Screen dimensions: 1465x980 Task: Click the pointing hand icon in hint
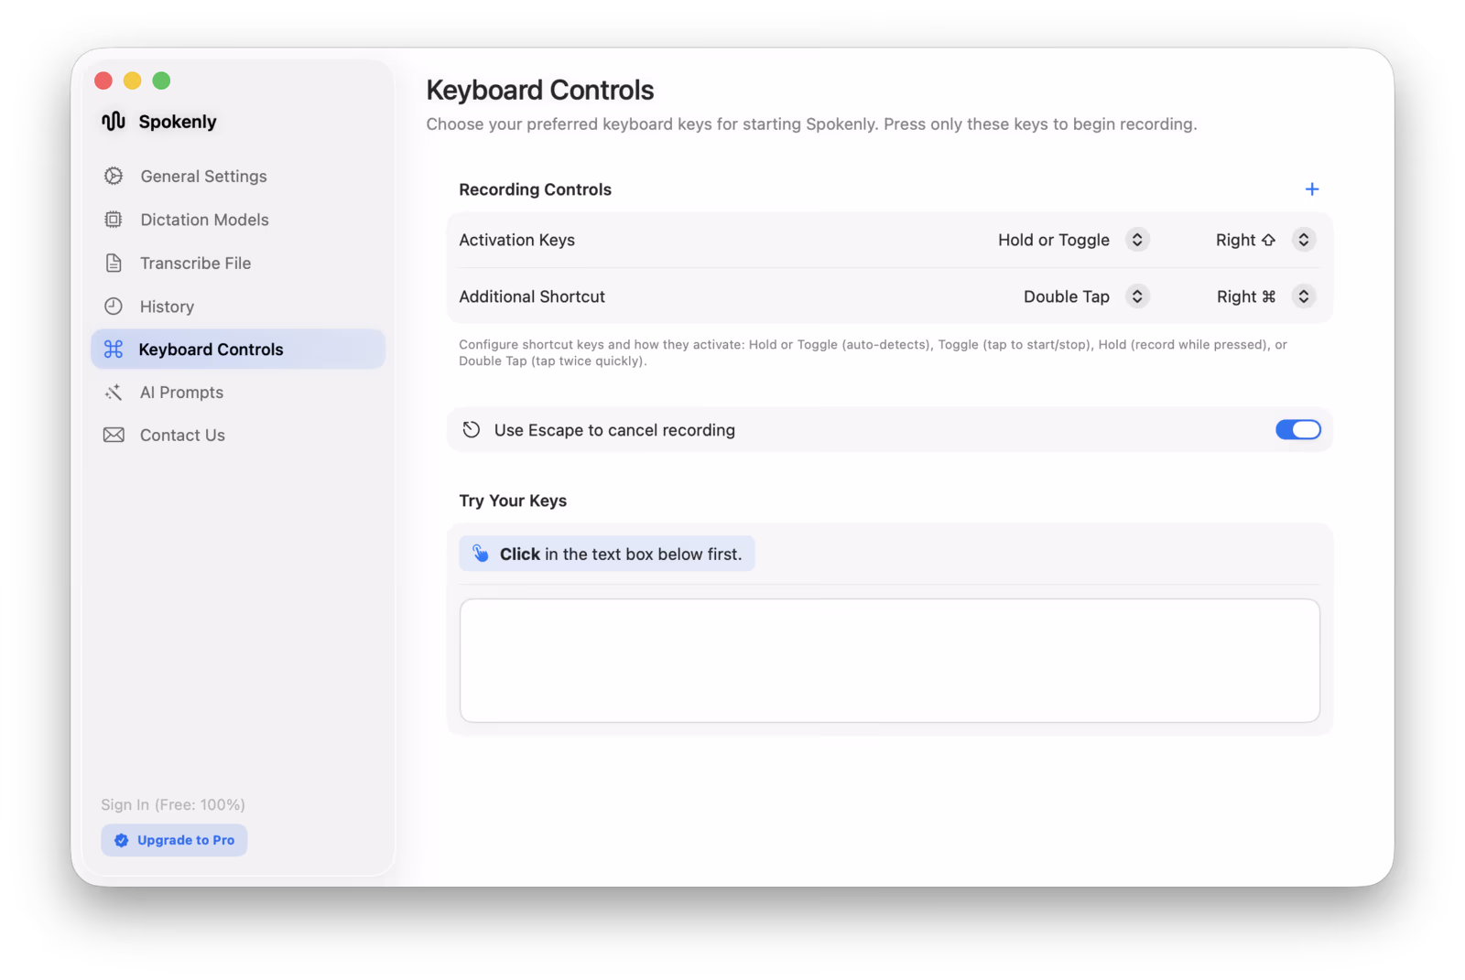point(480,553)
